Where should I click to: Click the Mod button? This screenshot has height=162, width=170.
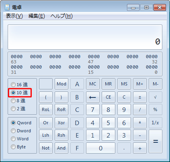pos(61,84)
